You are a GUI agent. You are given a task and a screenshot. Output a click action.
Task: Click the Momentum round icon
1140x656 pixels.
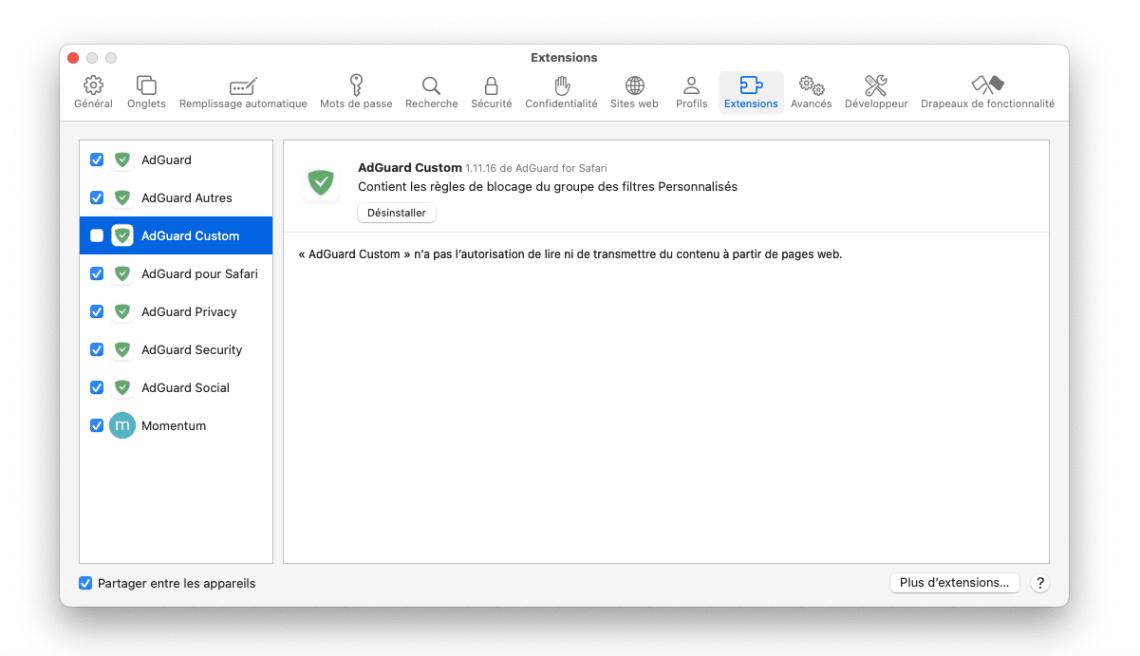pos(122,425)
